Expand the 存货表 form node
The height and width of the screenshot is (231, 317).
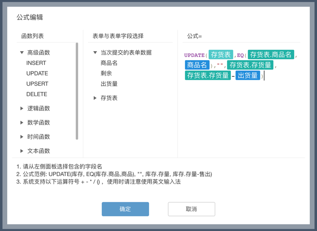[95, 98]
